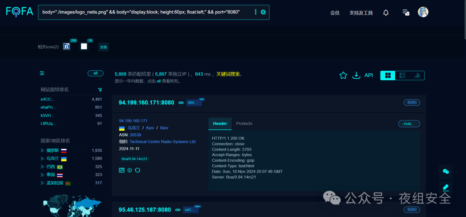Filter by fingerprint x4CC…
This screenshot has width=466, height=217.
pyautogui.click(x=48, y=99)
